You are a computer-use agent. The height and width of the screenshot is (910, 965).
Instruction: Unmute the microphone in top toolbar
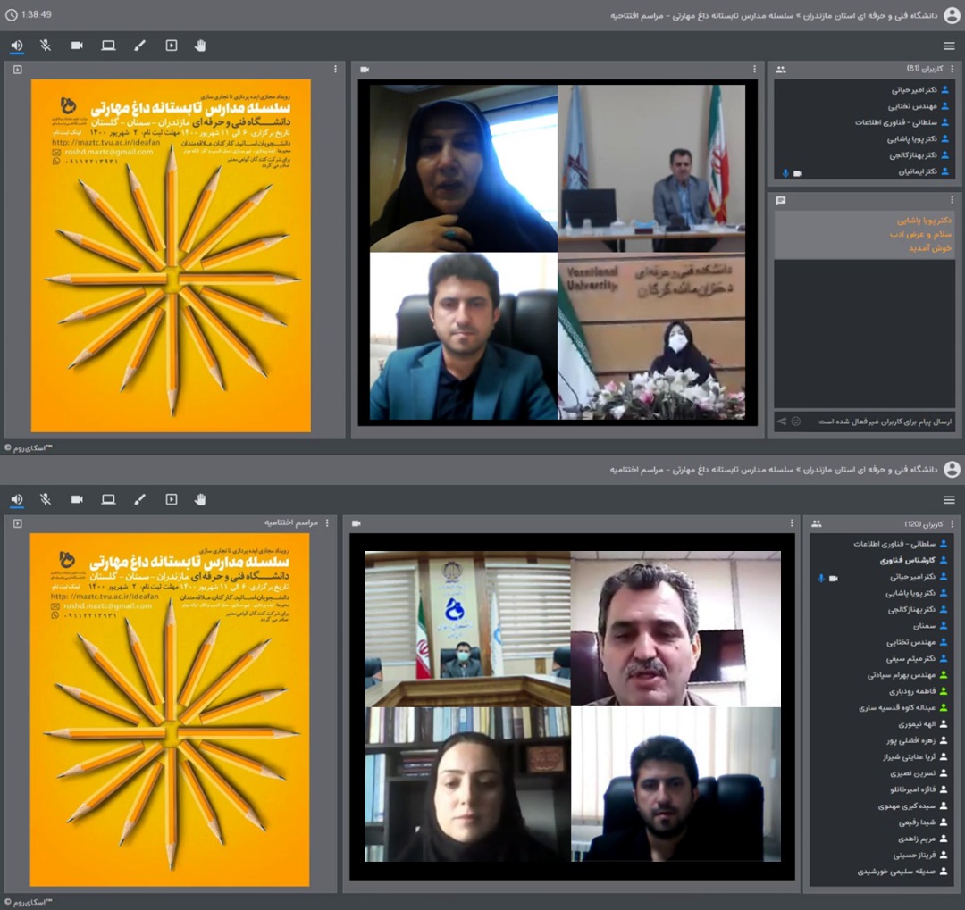pyautogui.click(x=46, y=46)
